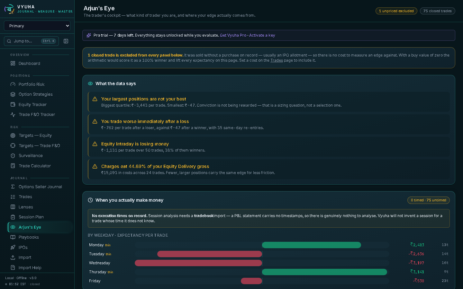Click the Wednesday red expectancy bar

[x=198, y=263]
